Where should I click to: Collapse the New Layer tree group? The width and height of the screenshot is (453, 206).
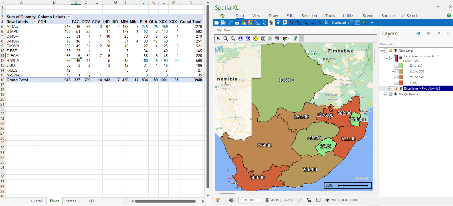[x=382, y=51]
